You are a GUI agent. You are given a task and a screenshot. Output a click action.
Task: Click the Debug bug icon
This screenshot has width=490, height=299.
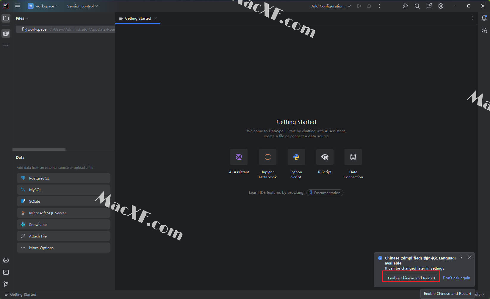[x=369, y=6]
